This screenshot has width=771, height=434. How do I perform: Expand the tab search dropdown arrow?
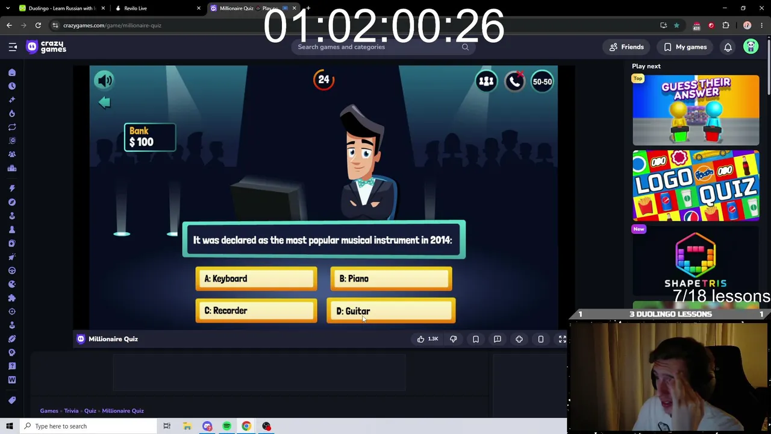[7, 8]
